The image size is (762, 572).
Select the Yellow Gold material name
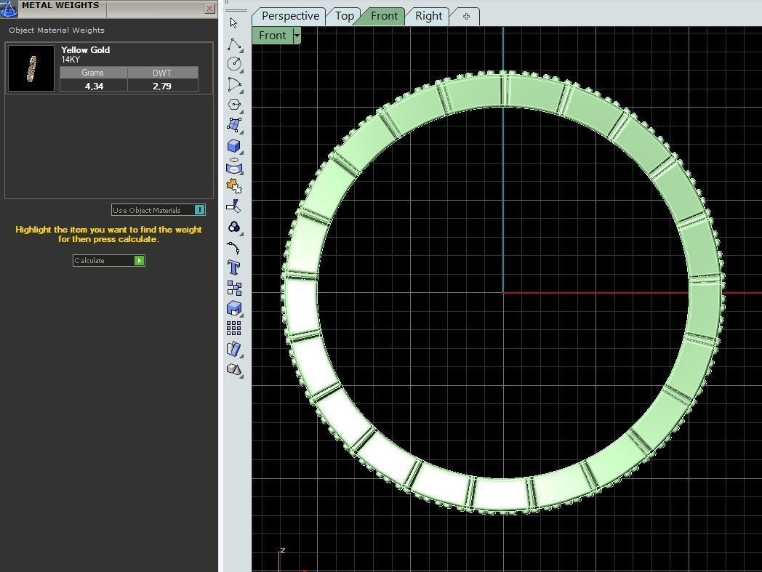click(x=86, y=49)
